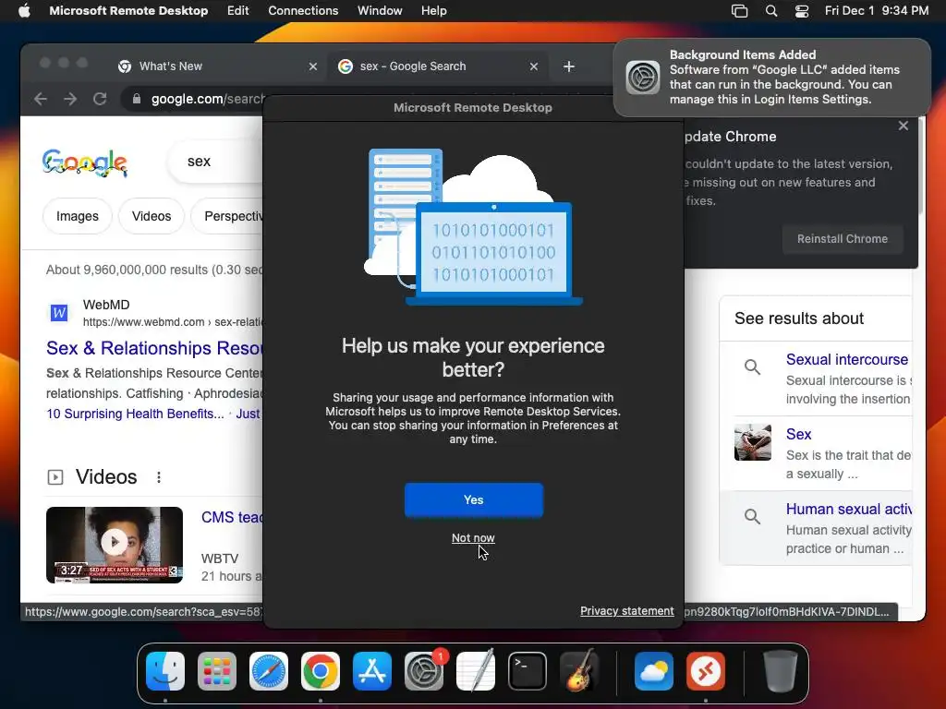
Task: Open System Settings from the Dock
Action: point(423,671)
